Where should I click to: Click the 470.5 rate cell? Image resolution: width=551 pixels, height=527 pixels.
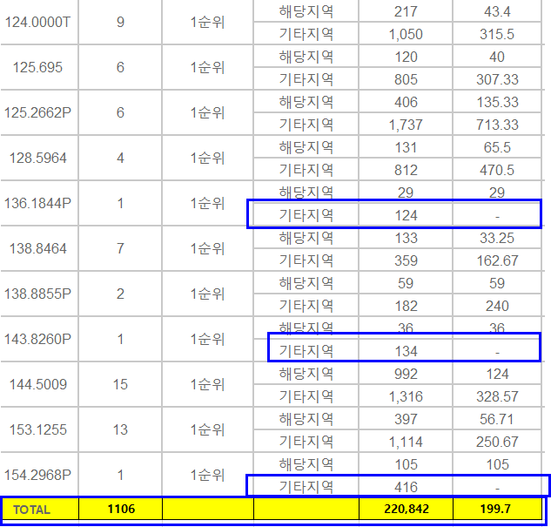pyautogui.click(x=497, y=170)
